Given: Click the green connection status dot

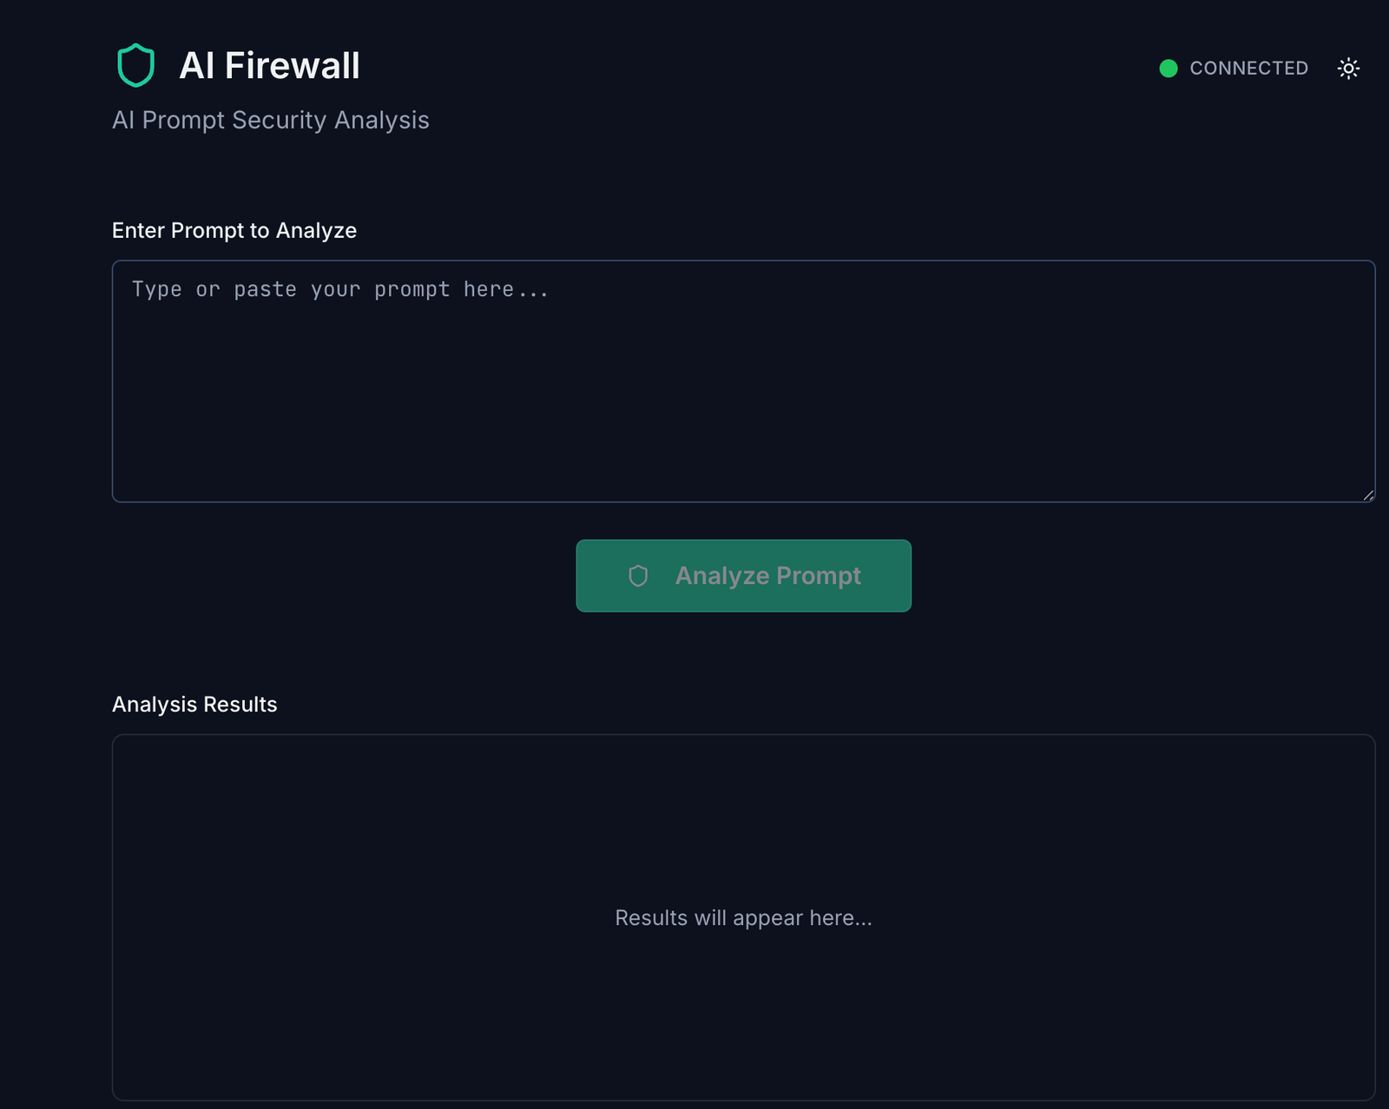Looking at the screenshot, I should tap(1168, 67).
